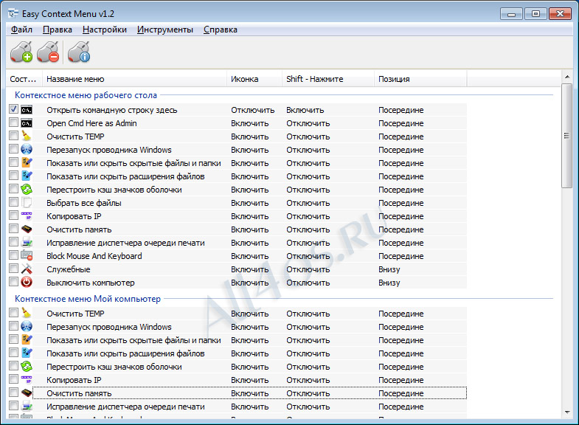Click the 'Сост...' column header
Image resolution: width=579 pixels, height=425 pixels.
click(x=24, y=79)
